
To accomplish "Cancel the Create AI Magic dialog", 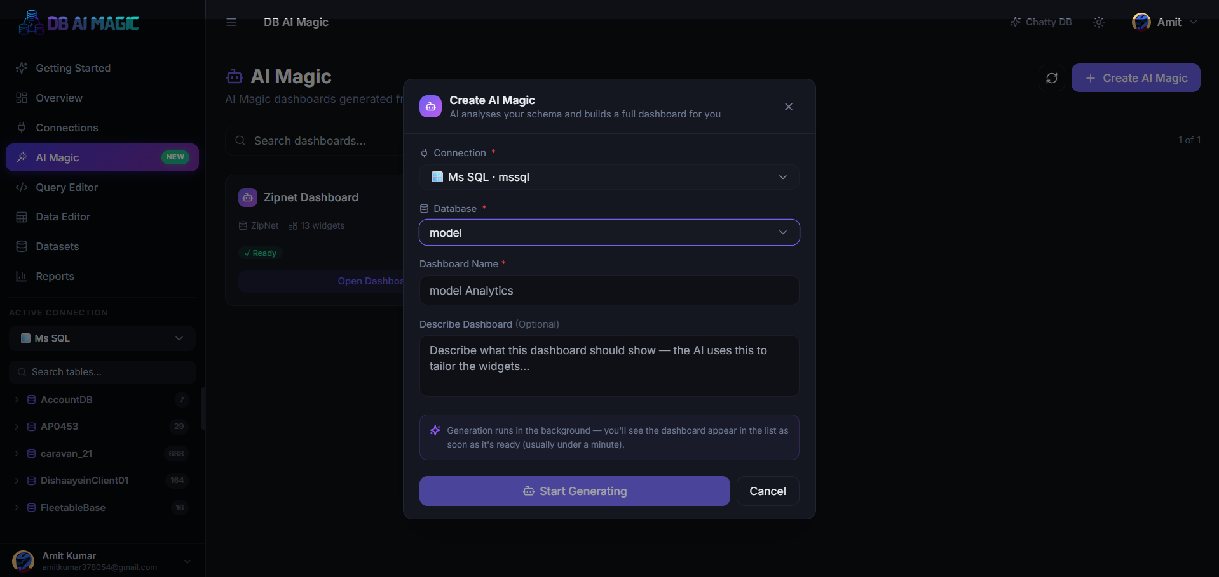I will pos(768,491).
